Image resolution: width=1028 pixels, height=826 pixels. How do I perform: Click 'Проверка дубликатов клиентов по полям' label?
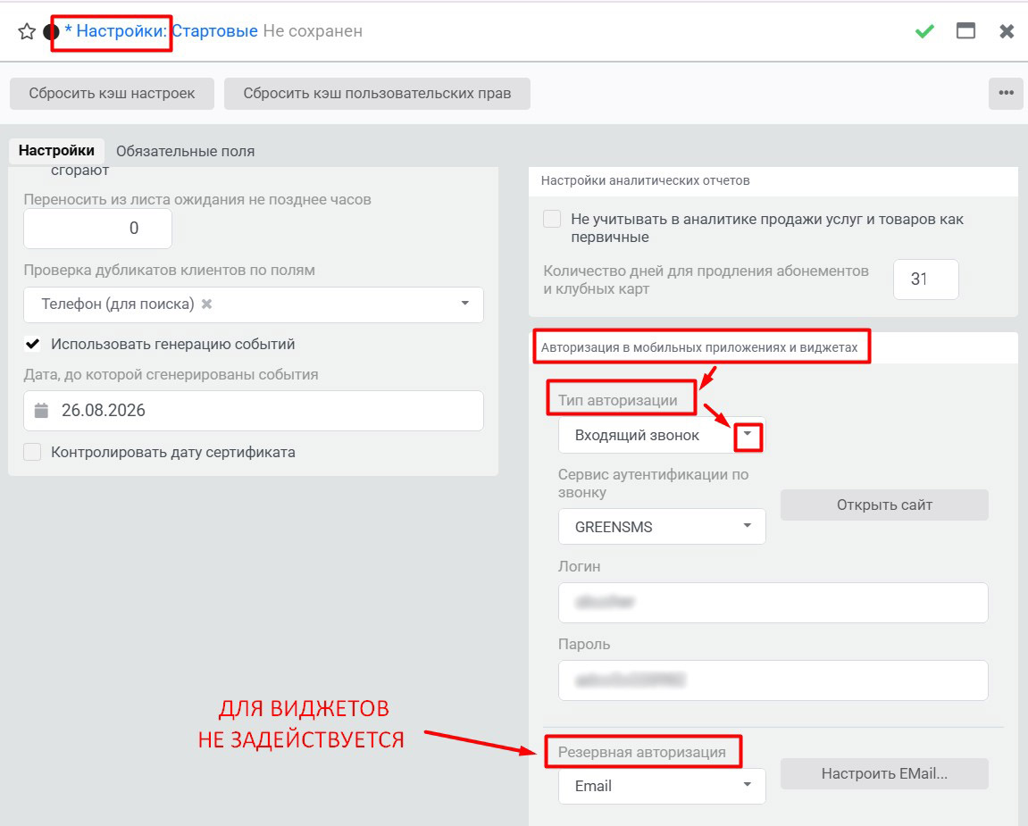pyautogui.click(x=169, y=270)
